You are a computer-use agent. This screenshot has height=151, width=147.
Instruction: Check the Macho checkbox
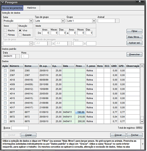5,30
